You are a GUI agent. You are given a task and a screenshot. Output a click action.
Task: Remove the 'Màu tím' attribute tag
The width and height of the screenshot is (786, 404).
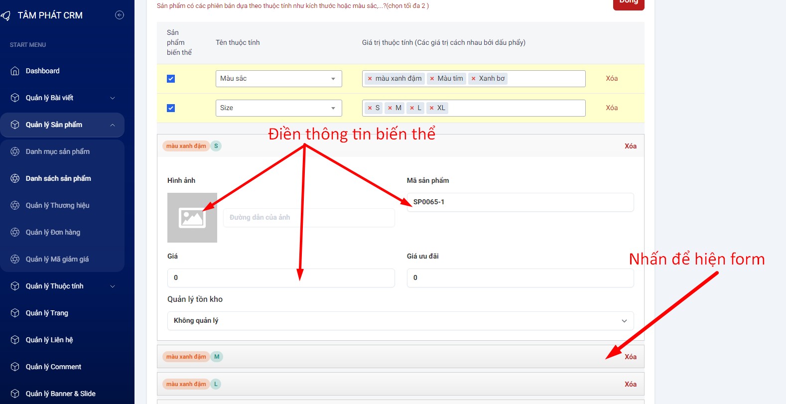pyautogui.click(x=432, y=79)
